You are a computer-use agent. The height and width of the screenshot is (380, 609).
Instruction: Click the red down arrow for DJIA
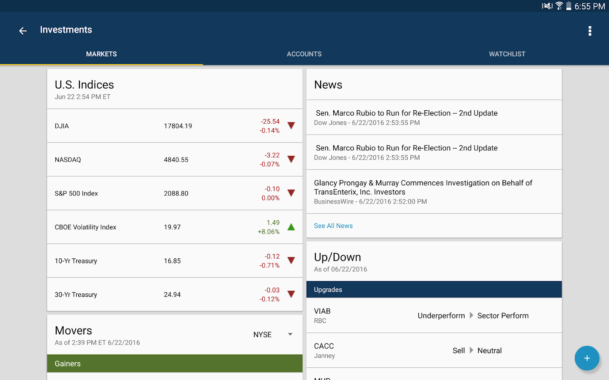pyautogui.click(x=291, y=125)
